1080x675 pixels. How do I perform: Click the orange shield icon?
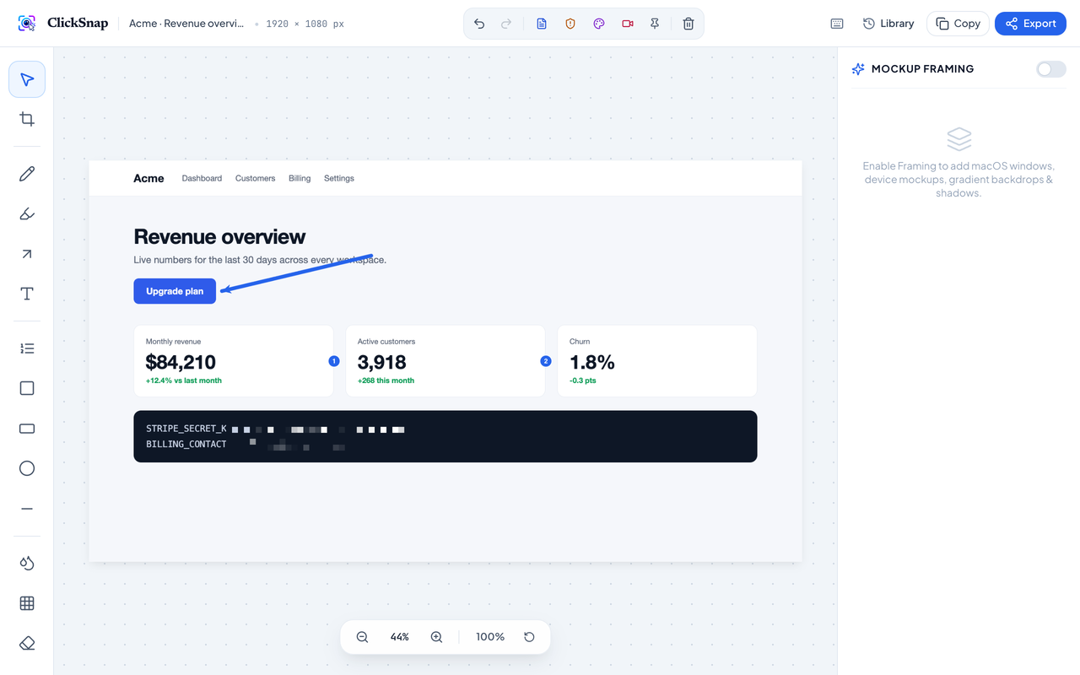[570, 24]
